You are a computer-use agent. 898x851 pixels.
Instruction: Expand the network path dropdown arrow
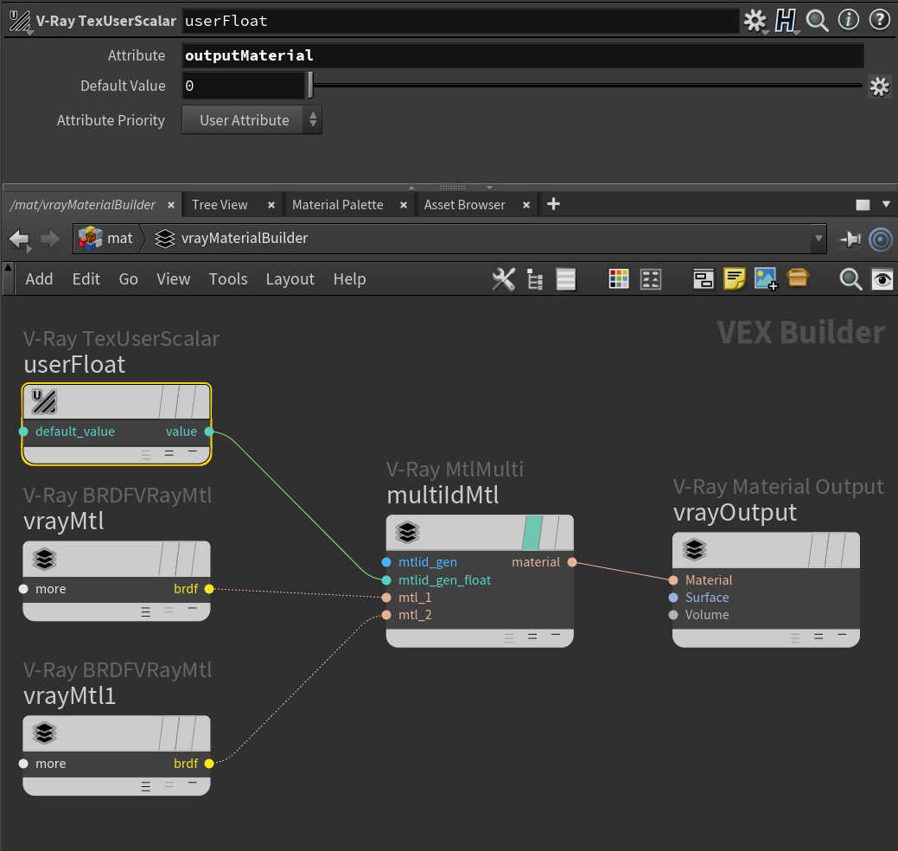818,239
